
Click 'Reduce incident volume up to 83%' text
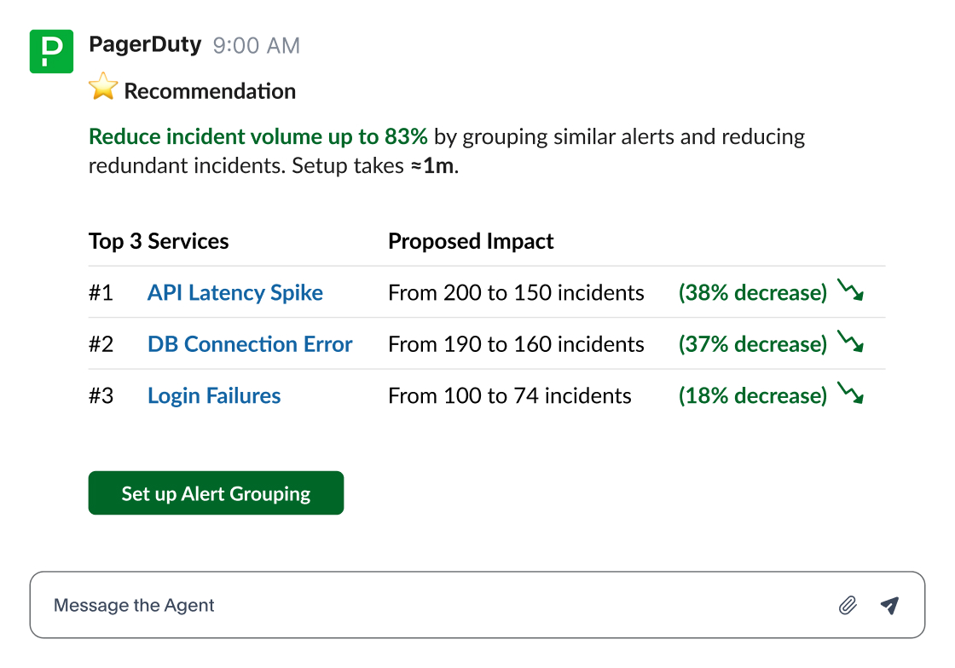(258, 136)
